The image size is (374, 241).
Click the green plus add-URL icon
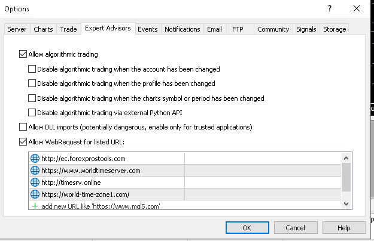tap(35, 206)
